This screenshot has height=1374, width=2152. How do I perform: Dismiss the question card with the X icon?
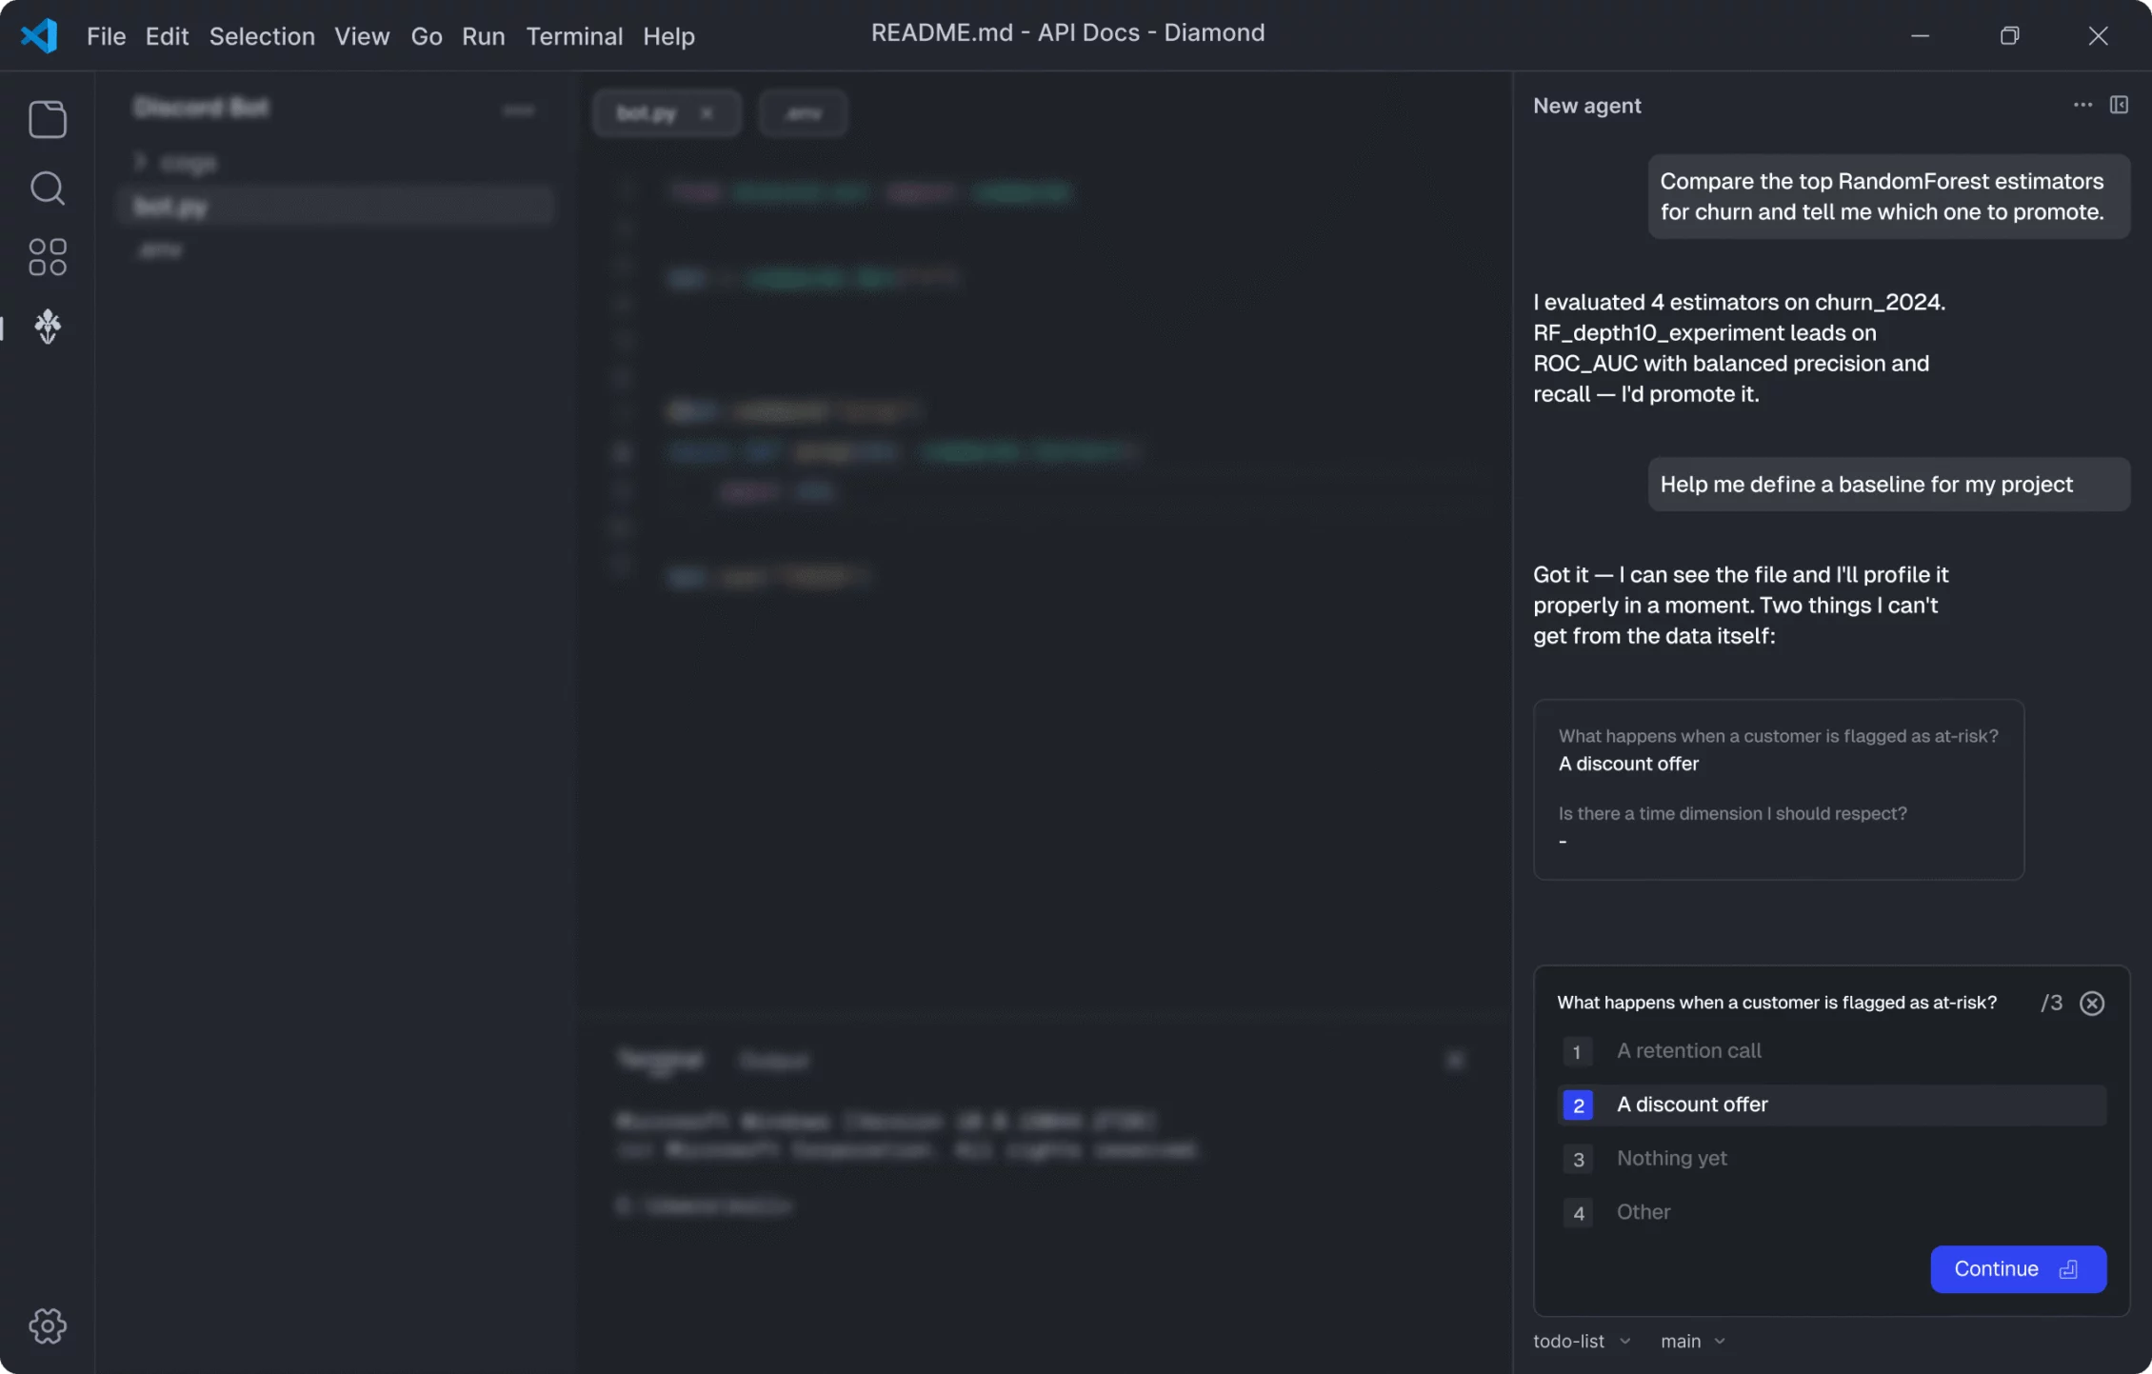pyautogui.click(x=2092, y=1003)
